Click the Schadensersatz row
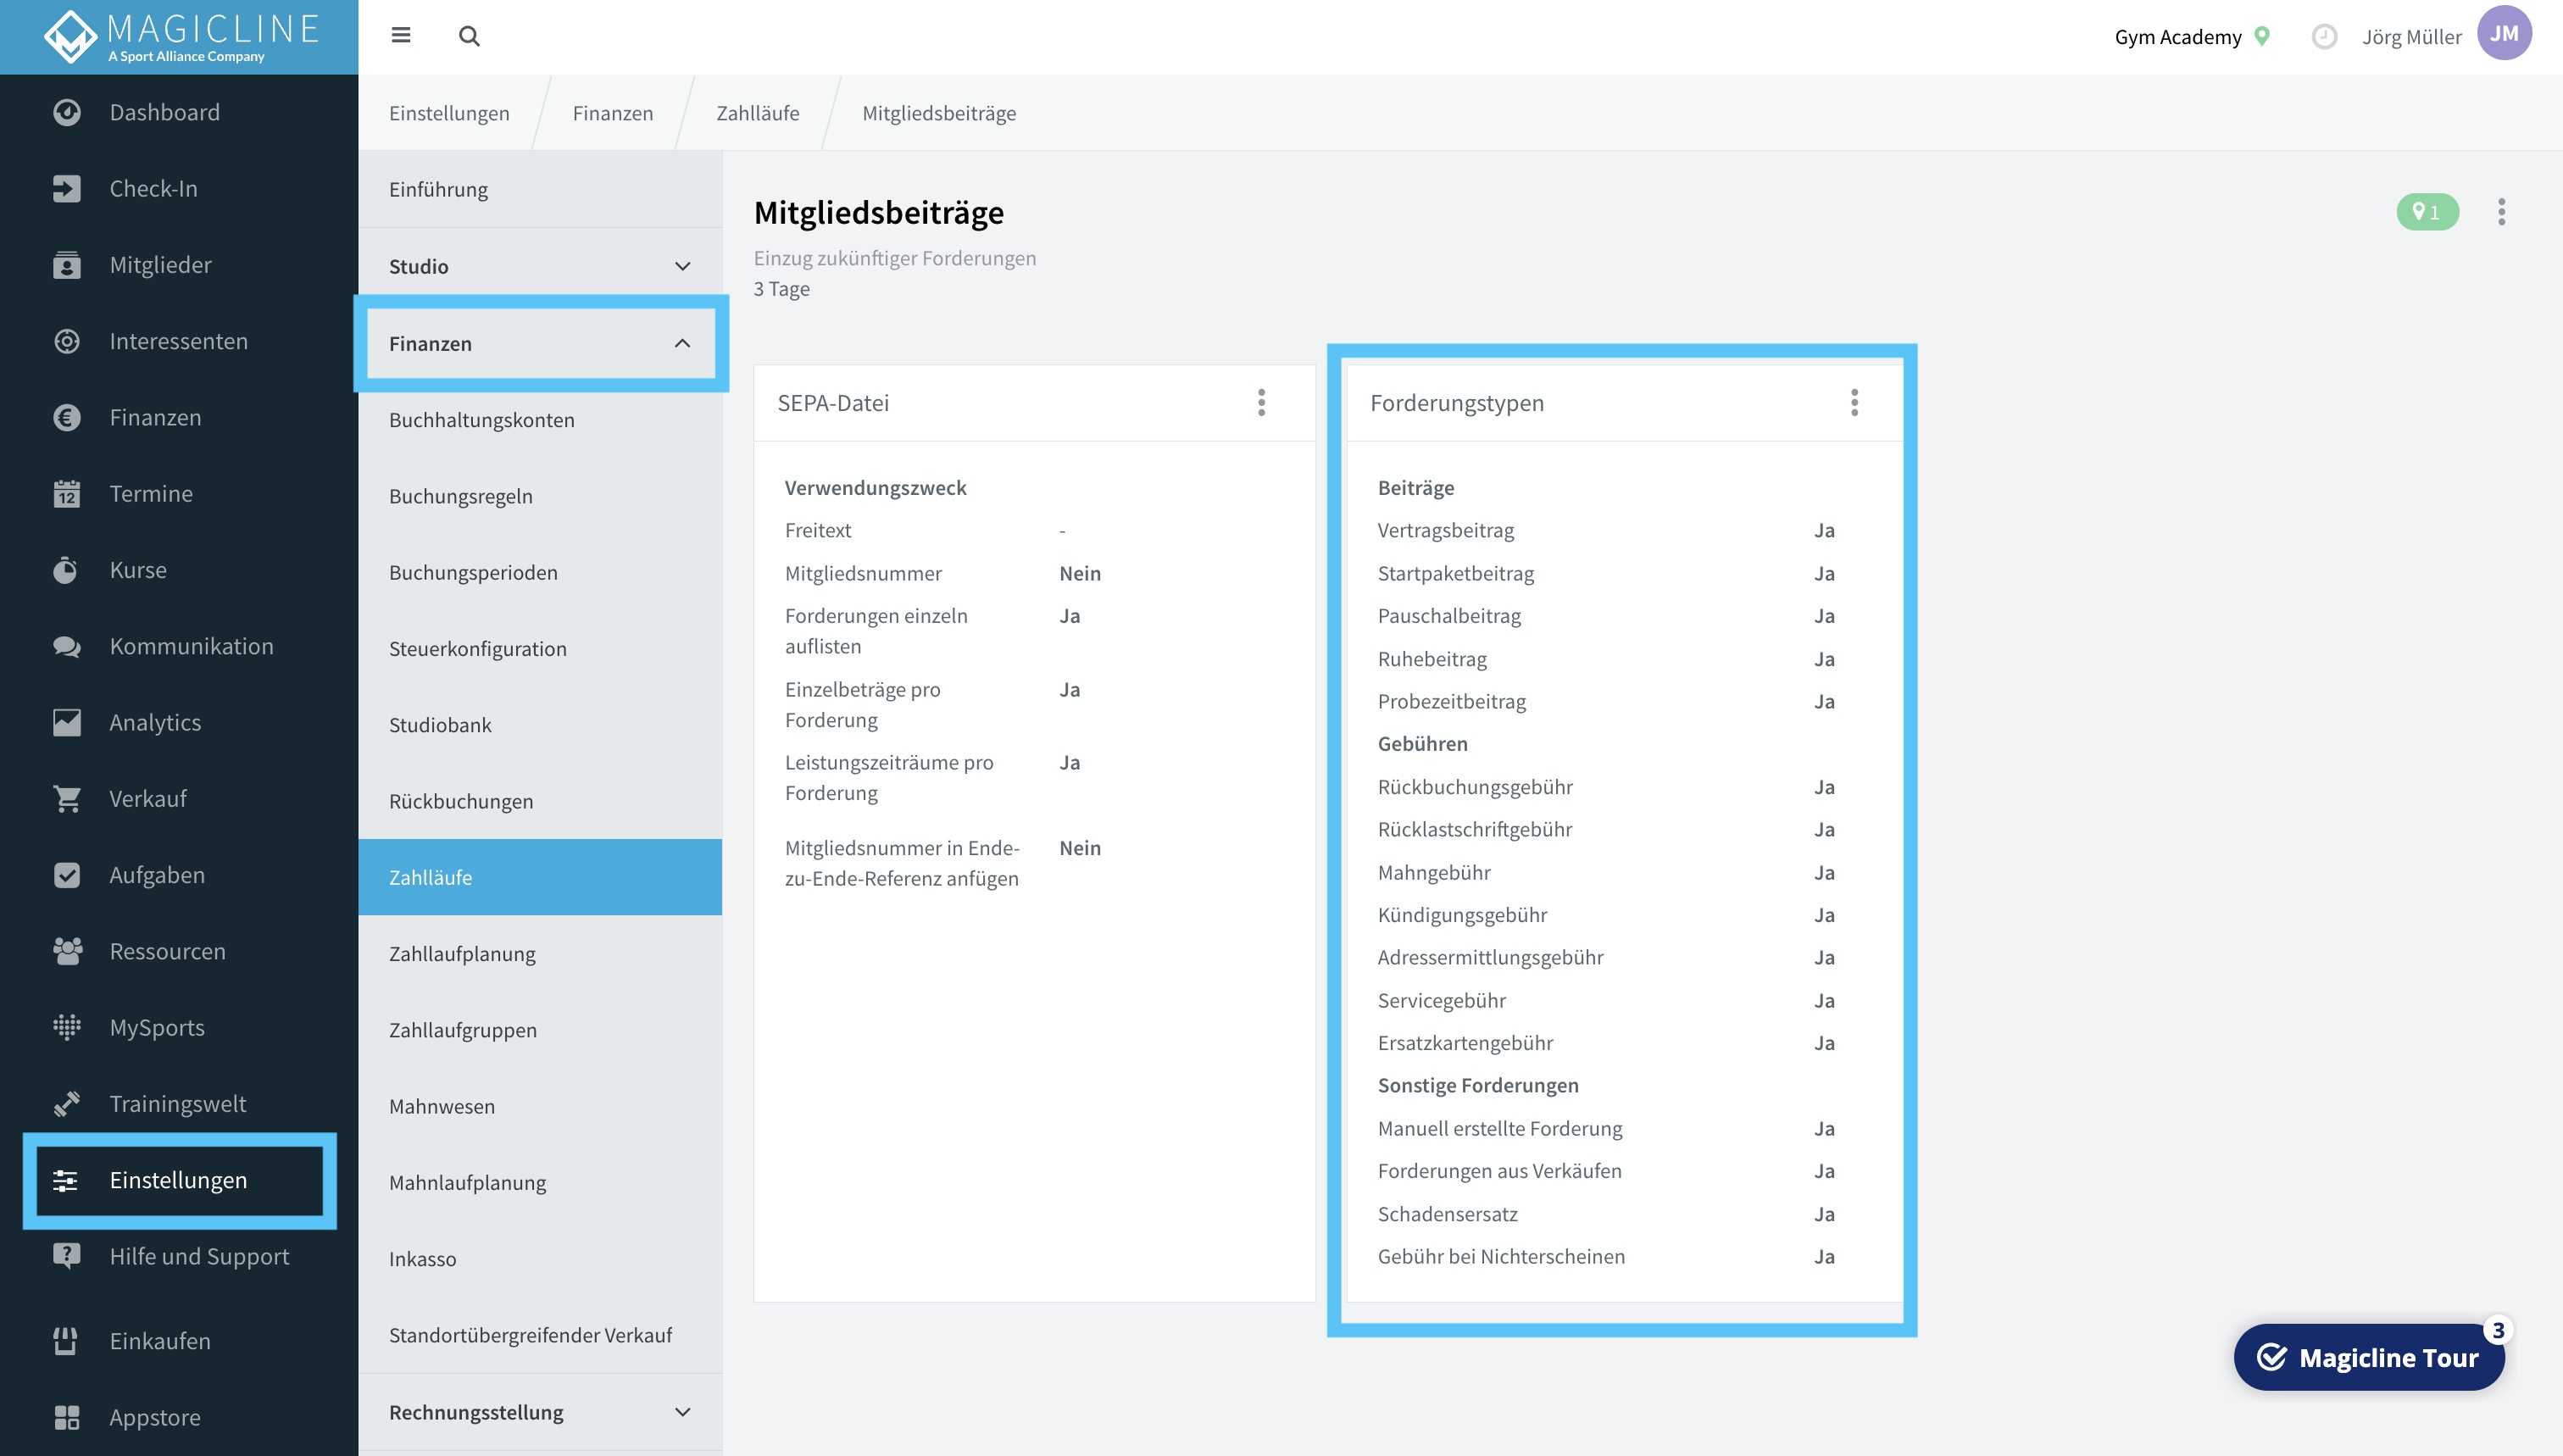Screen dimensions: 2563x1456 1606,1214
